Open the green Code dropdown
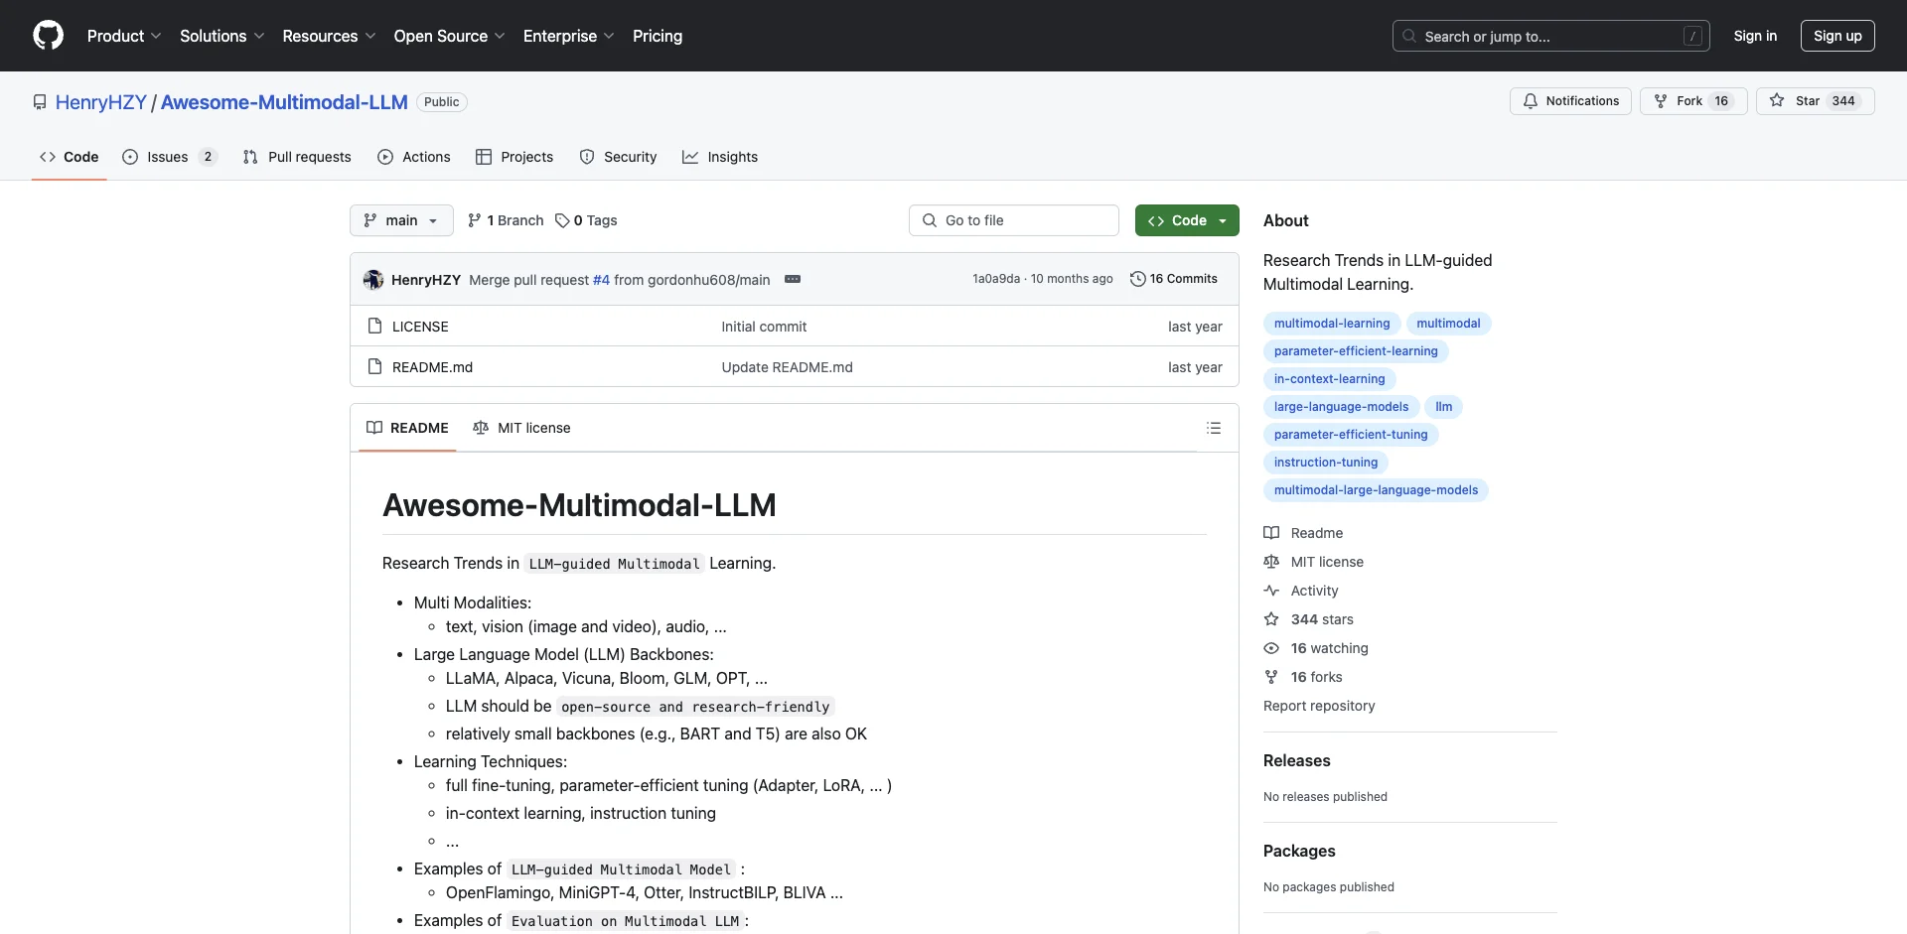 tap(1187, 220)
